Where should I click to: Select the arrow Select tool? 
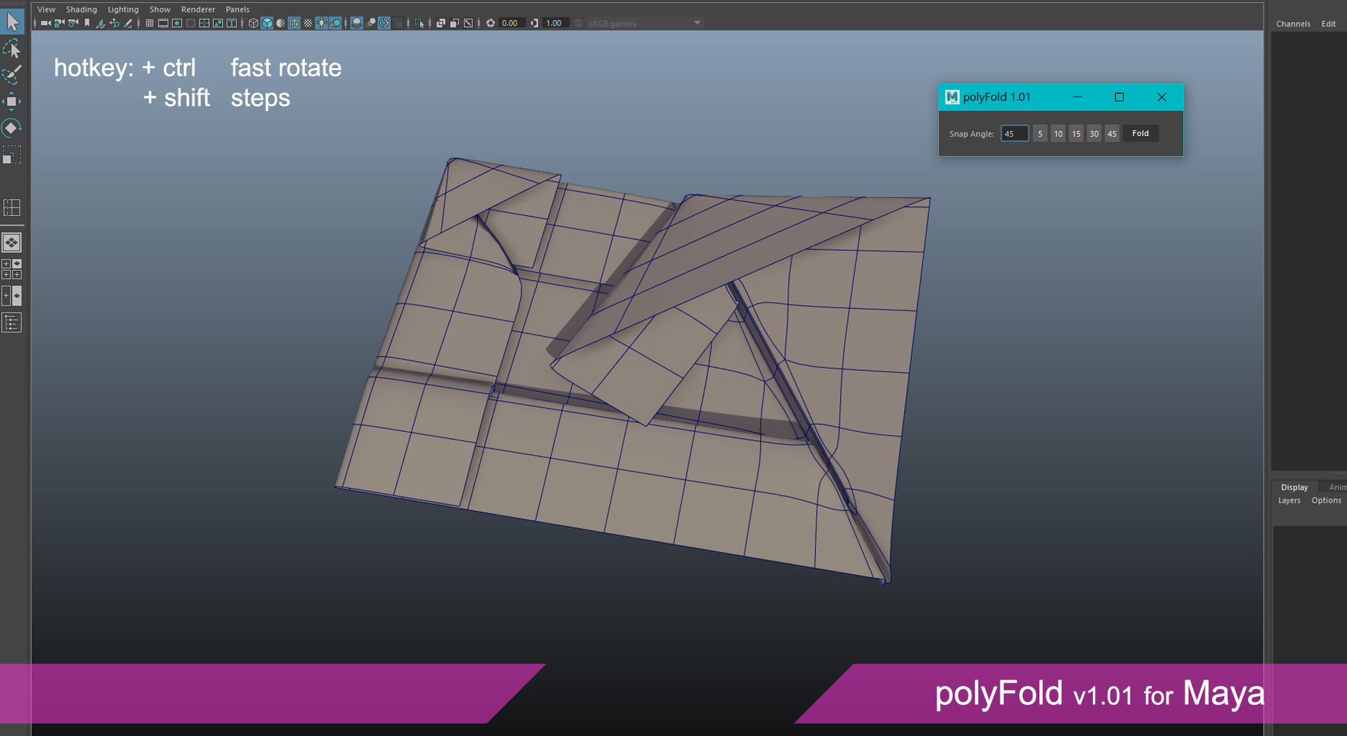[x=12, y=21]
